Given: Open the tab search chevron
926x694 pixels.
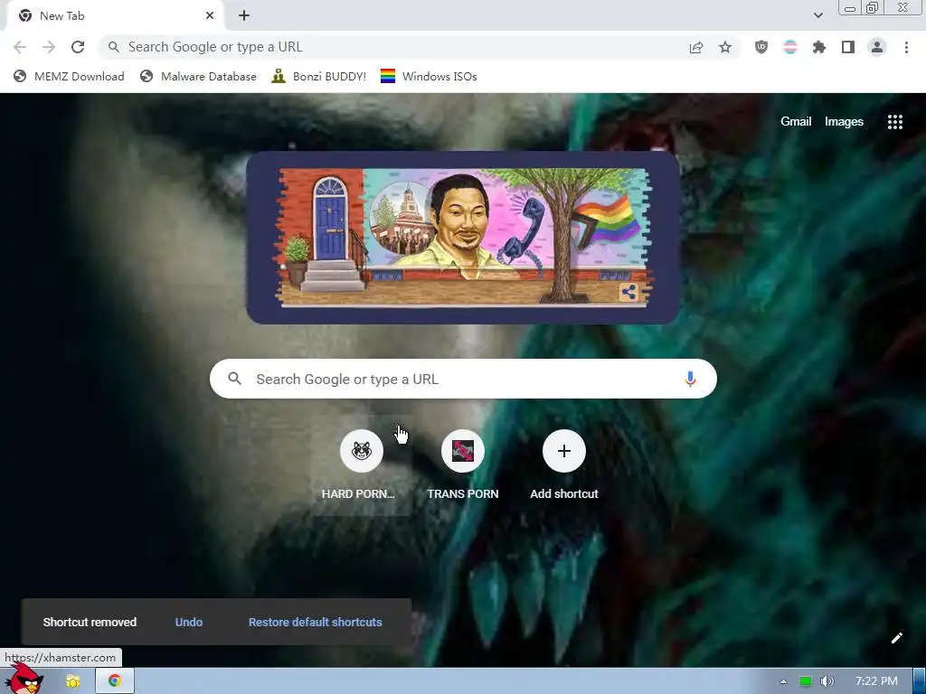Looking at the screenshot, I should 817,16.
